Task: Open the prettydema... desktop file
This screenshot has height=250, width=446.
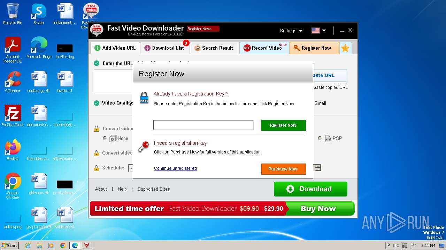Action: pyautogui.click(x=65, y=187)
